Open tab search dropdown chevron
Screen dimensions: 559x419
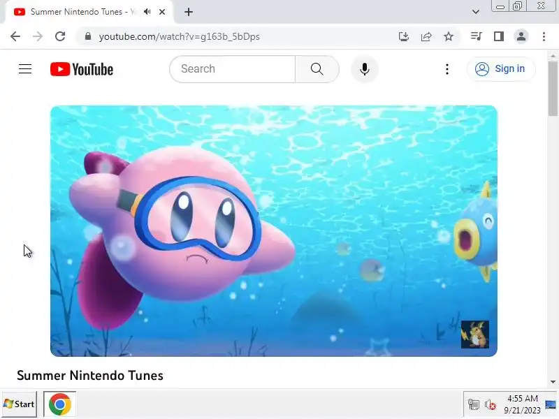[x=476, y=12]
